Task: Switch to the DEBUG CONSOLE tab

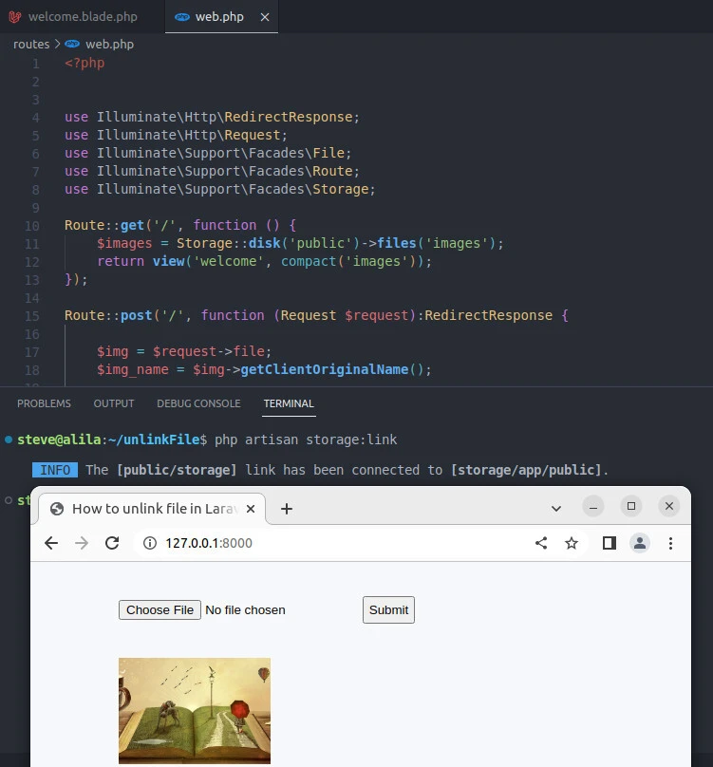Action: 198,403
